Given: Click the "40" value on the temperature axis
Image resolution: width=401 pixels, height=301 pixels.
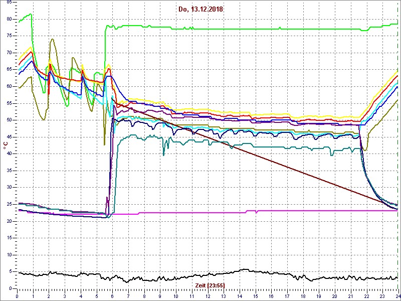Looking at the screenshot, I should pos(9,154).
